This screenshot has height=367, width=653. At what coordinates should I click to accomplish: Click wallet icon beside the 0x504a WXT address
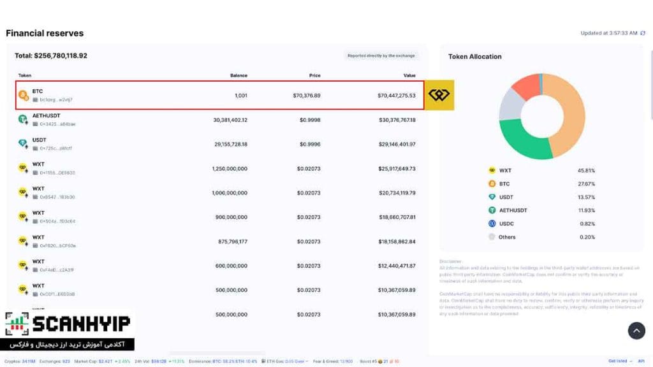tap(36, 221)
